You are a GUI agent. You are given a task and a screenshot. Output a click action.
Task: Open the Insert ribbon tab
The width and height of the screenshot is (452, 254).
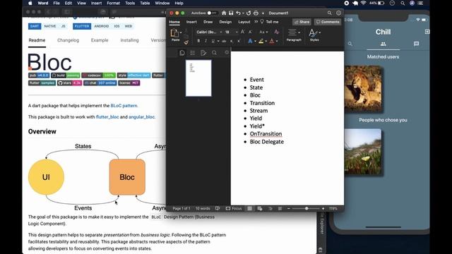click(191, 22)
